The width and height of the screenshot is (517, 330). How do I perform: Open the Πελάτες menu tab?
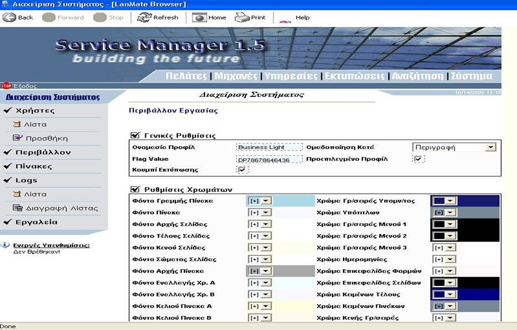186,76
